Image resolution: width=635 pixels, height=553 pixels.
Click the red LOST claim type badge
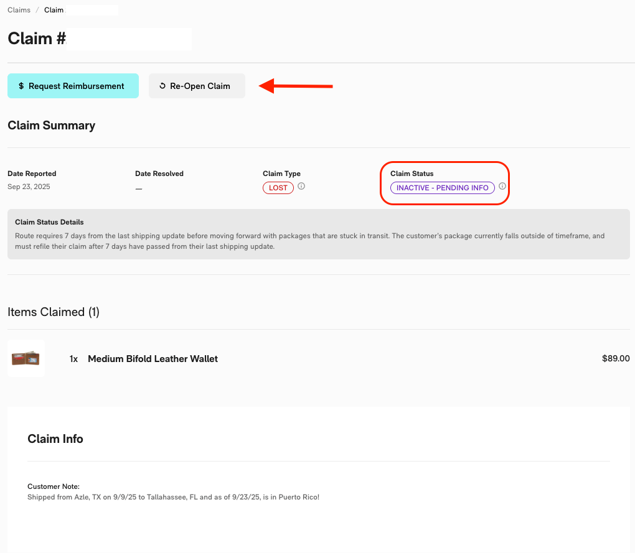(278, 187)
